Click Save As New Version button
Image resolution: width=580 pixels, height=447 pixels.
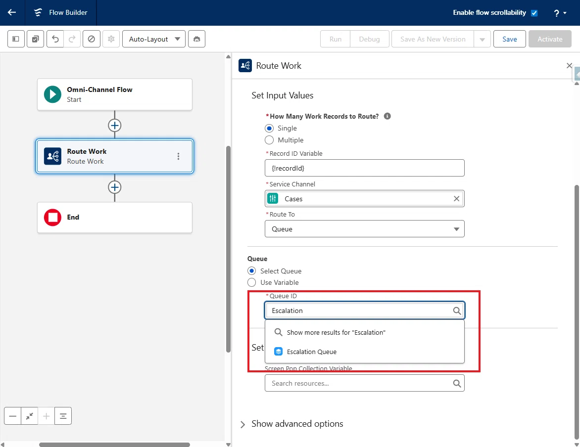click(x=433, y=39)
